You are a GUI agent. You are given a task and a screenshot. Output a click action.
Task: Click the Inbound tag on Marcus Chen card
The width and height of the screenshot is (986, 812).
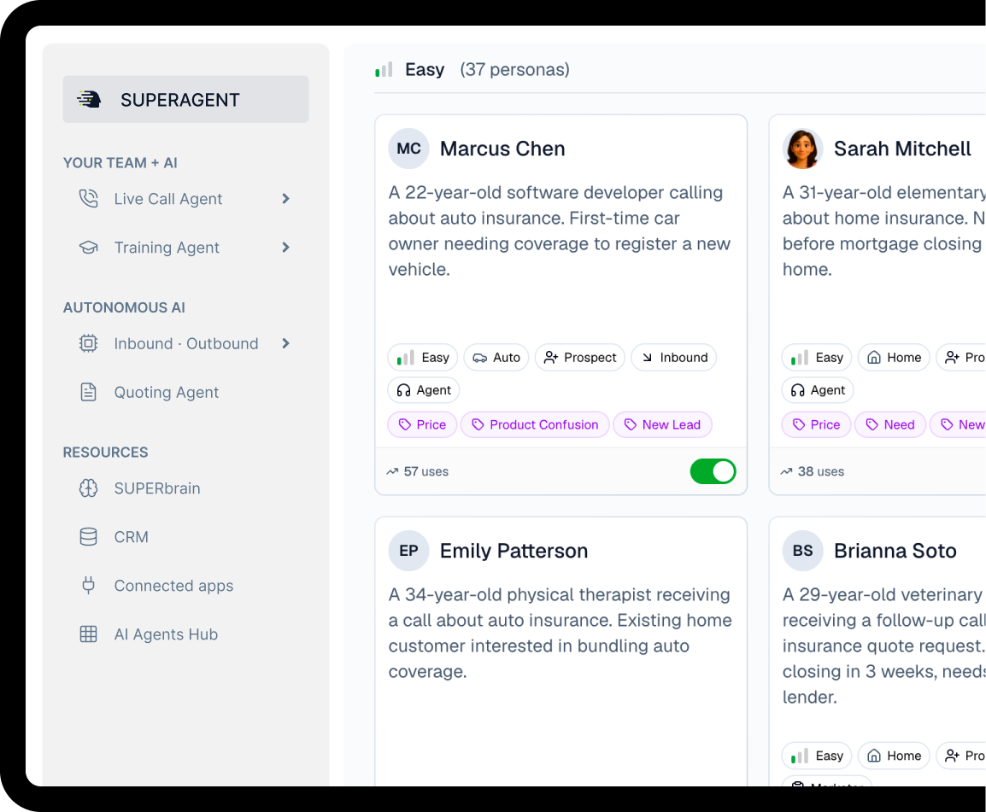click(674, 358)
